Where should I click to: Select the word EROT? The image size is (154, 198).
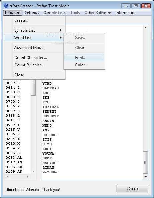pyautogui.click(x=47, y=149)
